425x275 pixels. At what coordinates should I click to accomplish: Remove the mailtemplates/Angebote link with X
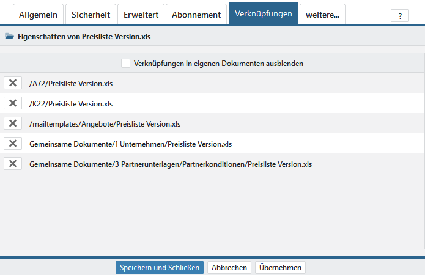coord(12,123)
